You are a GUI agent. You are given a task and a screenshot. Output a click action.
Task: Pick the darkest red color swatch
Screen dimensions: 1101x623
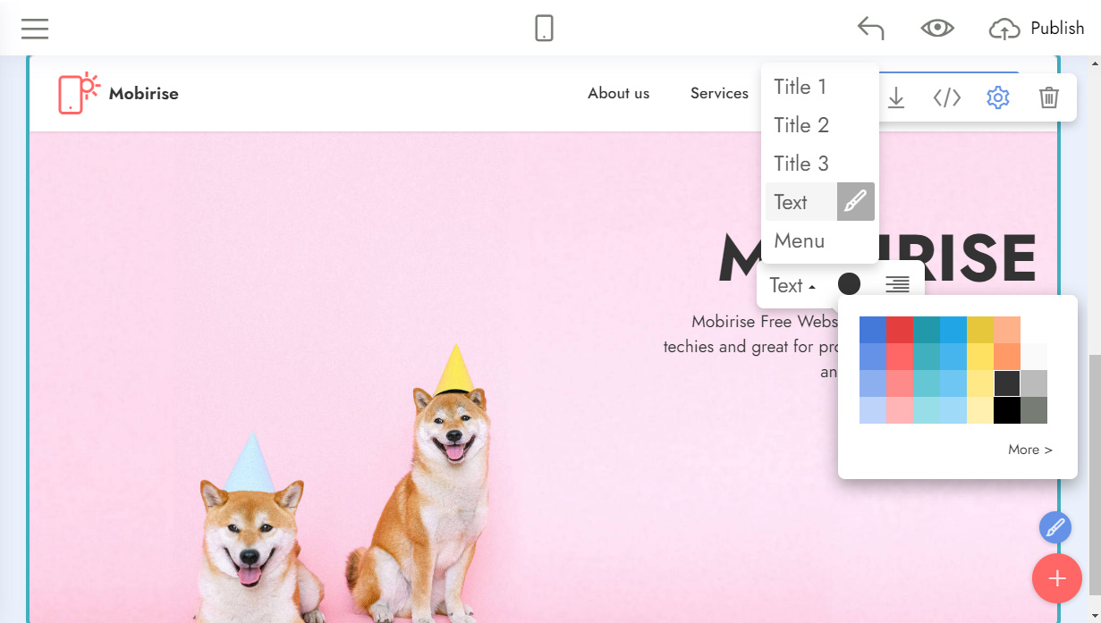[900, 330]
